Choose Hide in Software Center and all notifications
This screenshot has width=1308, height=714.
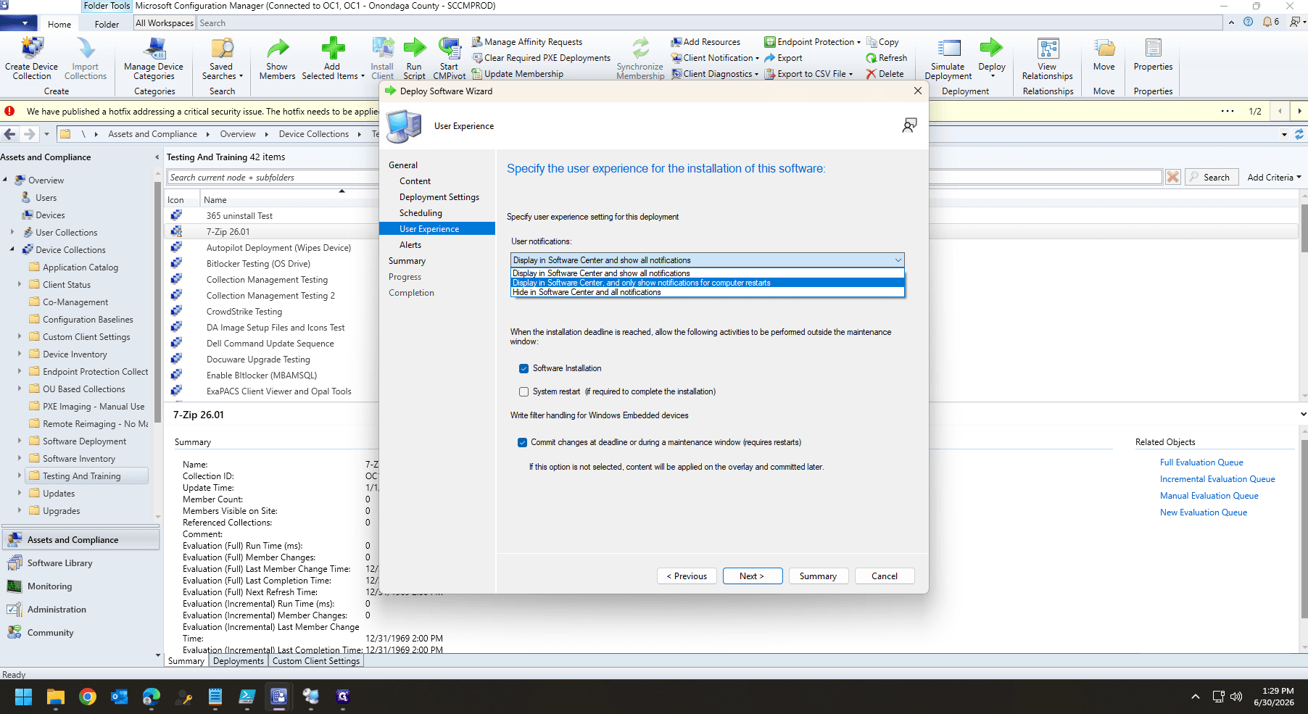point(708,292)
